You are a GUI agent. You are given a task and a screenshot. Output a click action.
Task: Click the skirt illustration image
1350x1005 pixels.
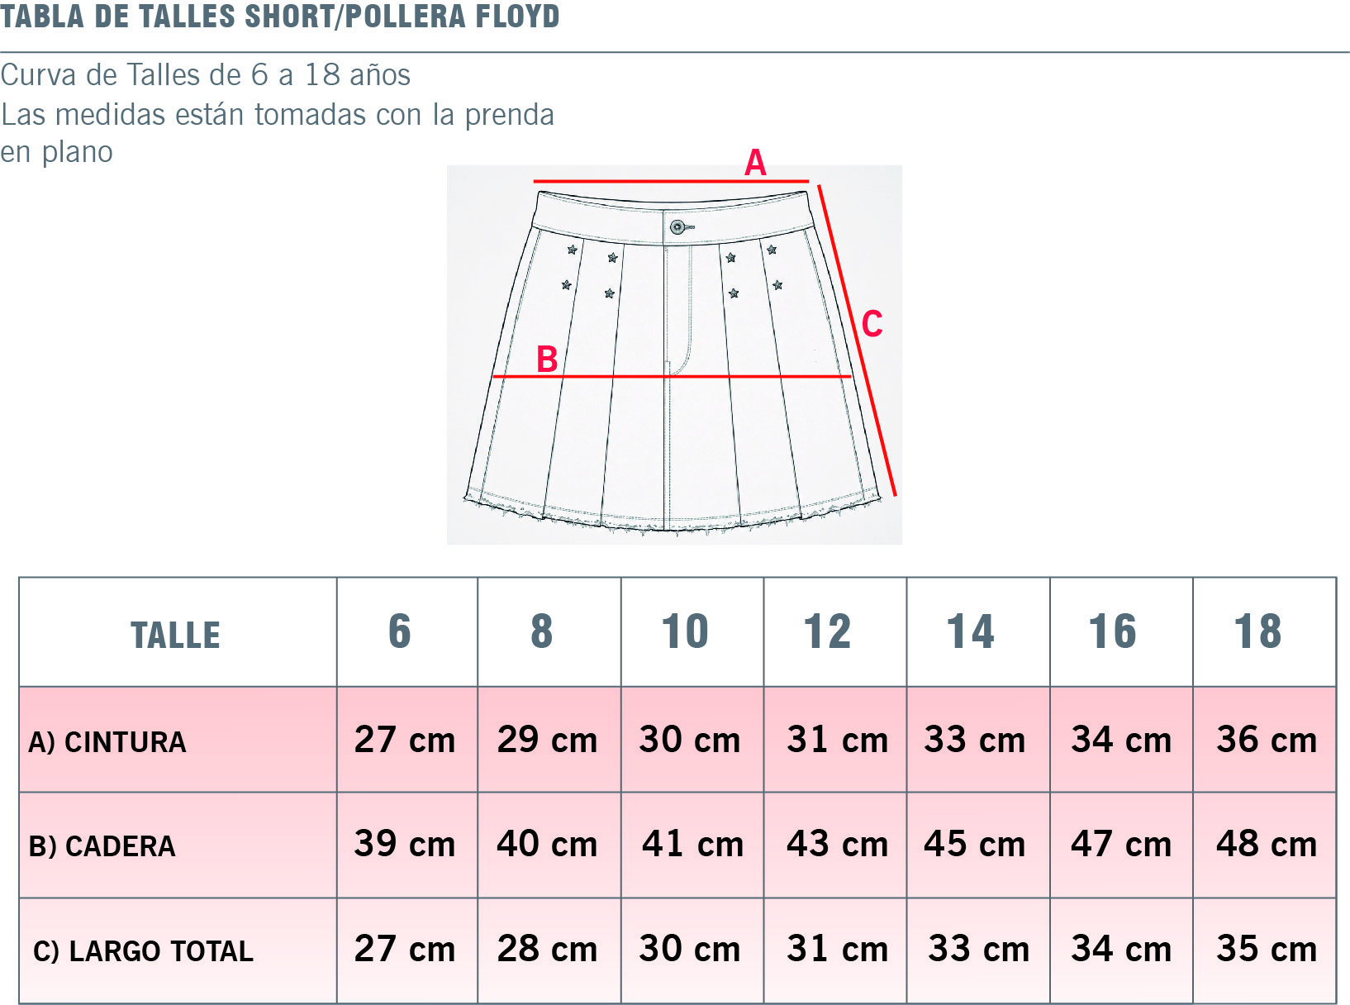674,355
